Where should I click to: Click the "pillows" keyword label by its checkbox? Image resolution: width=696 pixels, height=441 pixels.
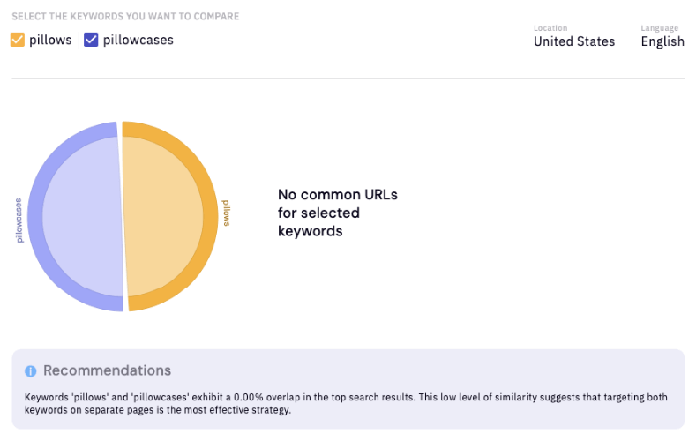(50, 40)
